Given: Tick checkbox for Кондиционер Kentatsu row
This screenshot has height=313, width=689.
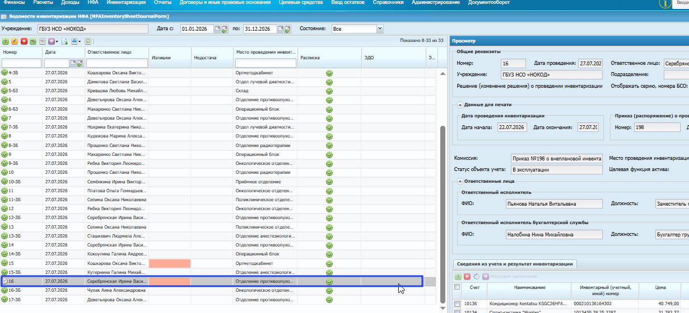Looking at the screenshot, I should click(x=457, y=303).
